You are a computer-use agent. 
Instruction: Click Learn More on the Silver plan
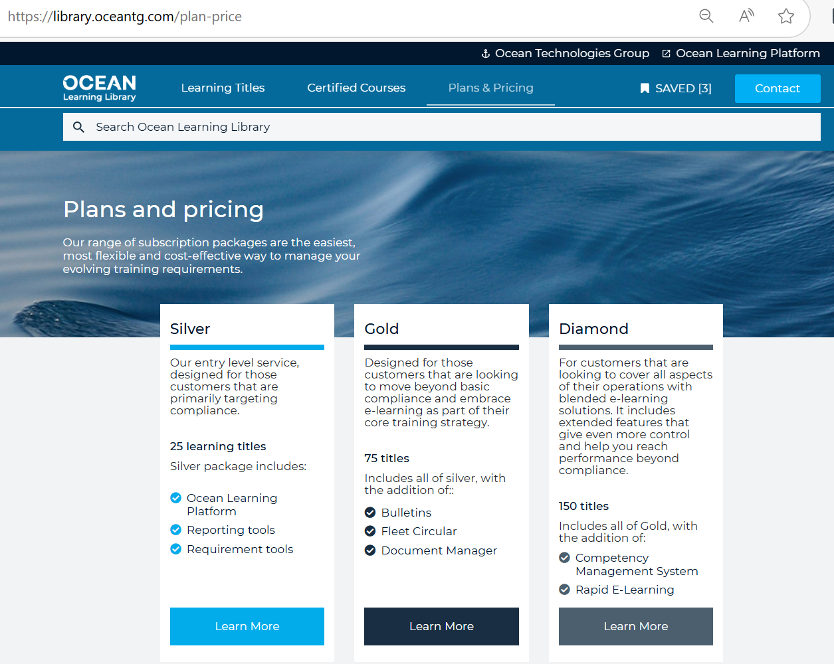[247, 626]
